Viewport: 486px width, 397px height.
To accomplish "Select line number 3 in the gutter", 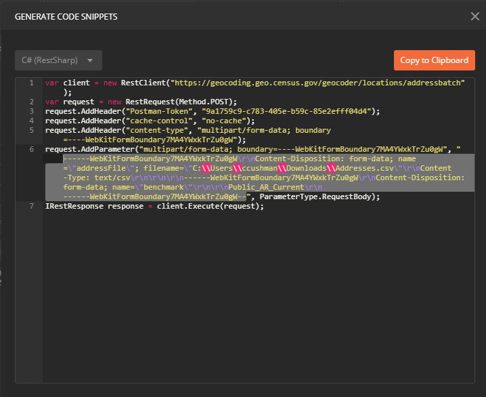I will point(30,111).
